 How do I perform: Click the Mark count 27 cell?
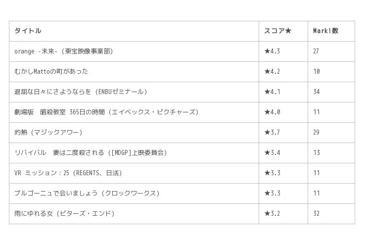pyautogui.click(x=317, y=51)
